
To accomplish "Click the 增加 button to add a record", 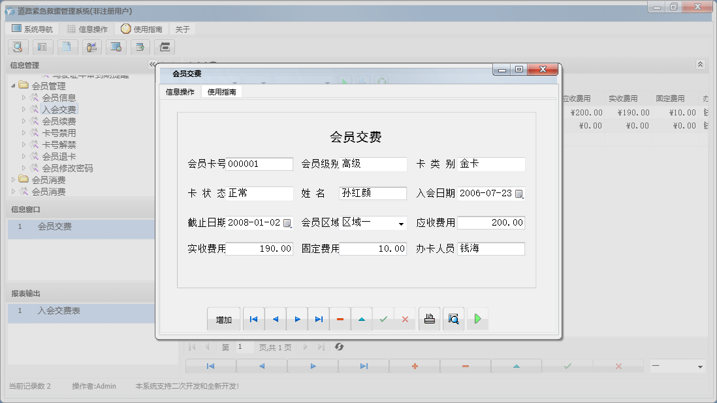I will click(x=223, y=319).
